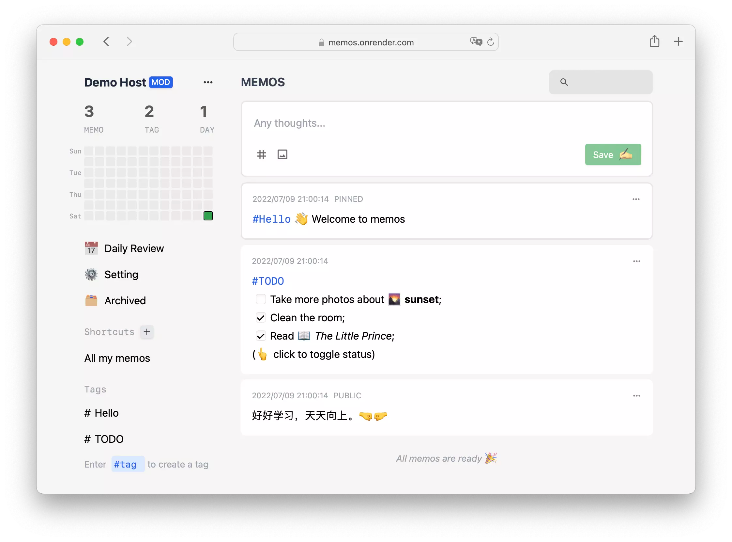
Task: Click the #Hello link in pinned memo
Action: click(x=271, y=219)
